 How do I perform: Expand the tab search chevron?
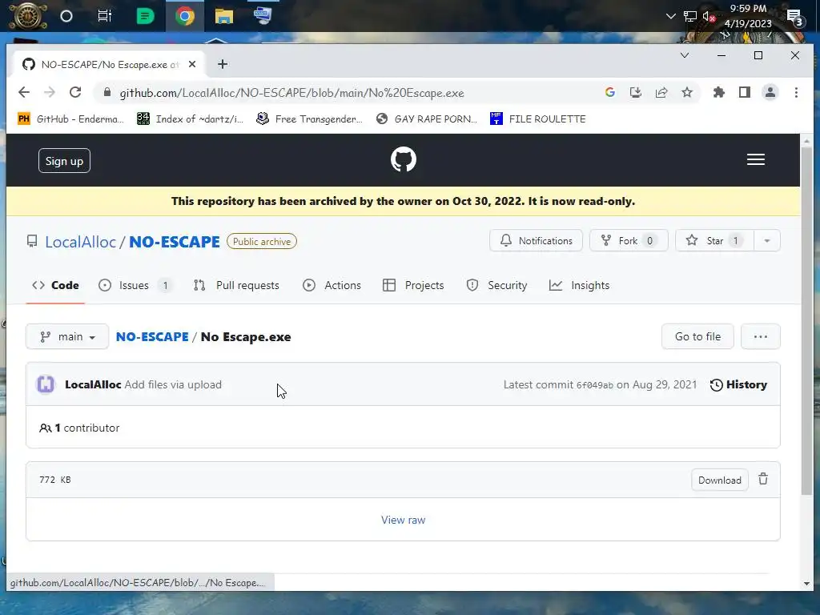click(x=685, y=55)
